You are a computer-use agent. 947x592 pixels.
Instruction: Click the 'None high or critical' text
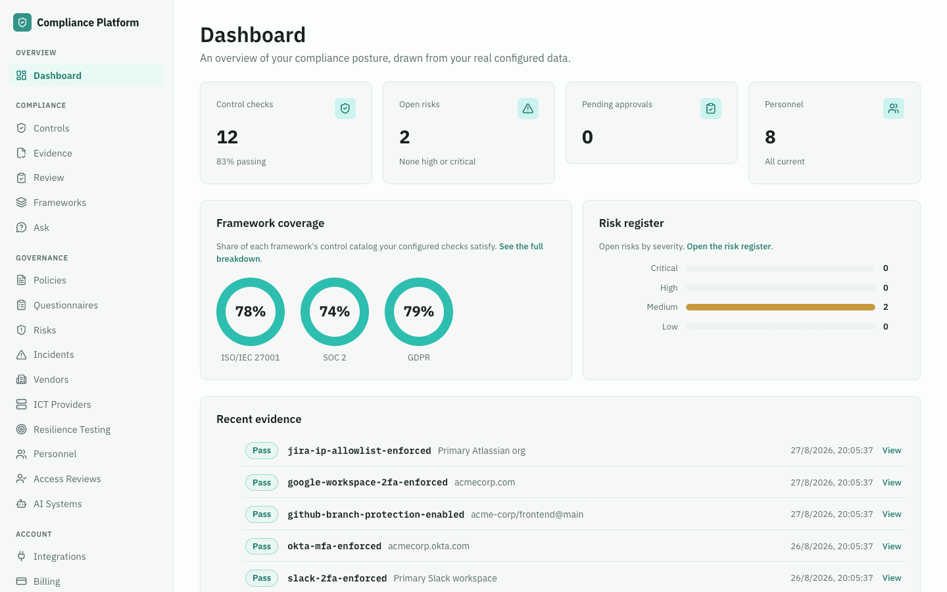click(437, 162)
